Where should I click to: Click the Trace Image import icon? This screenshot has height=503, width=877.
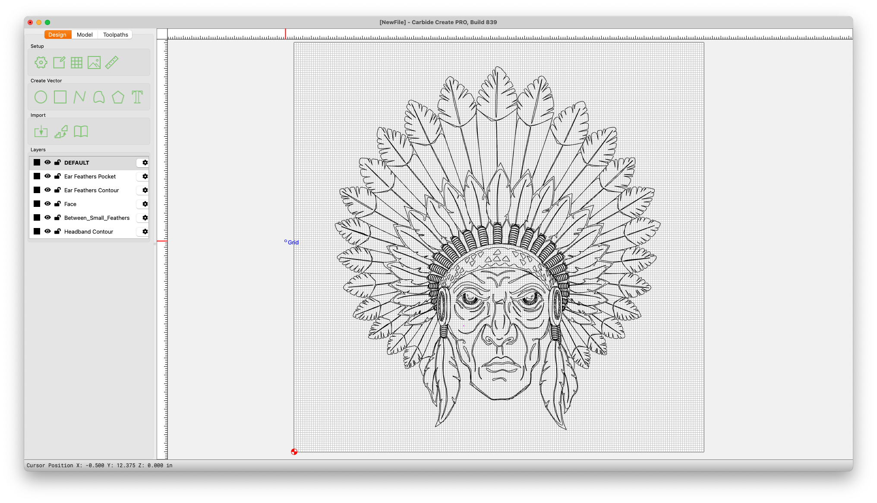pyautogui.click(x=61, y=131)
